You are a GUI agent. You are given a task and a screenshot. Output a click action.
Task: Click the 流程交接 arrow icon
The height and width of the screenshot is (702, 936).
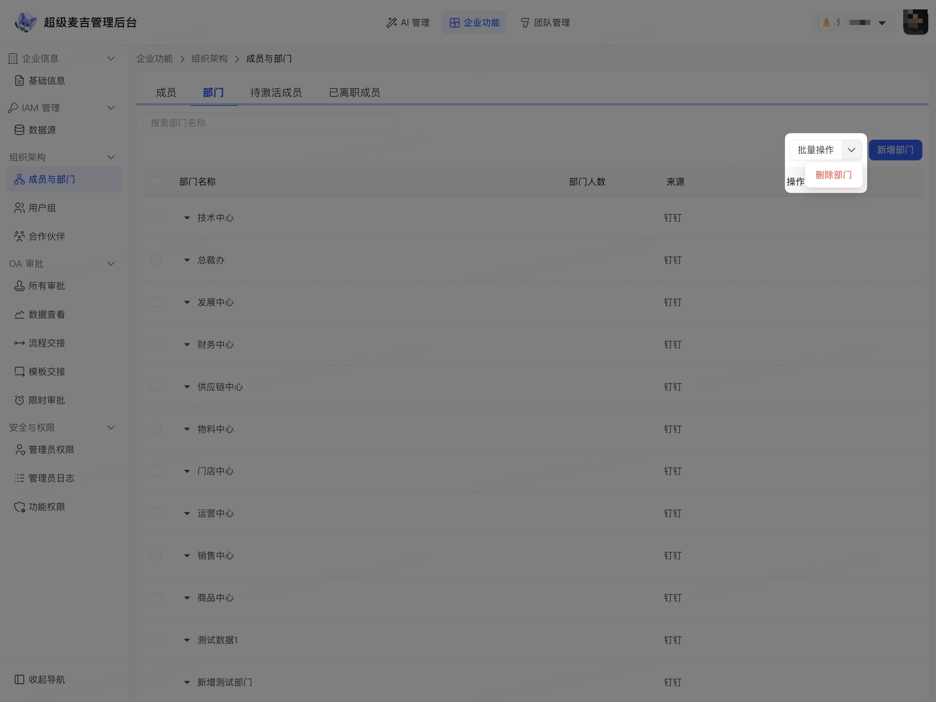coord(19,343)
